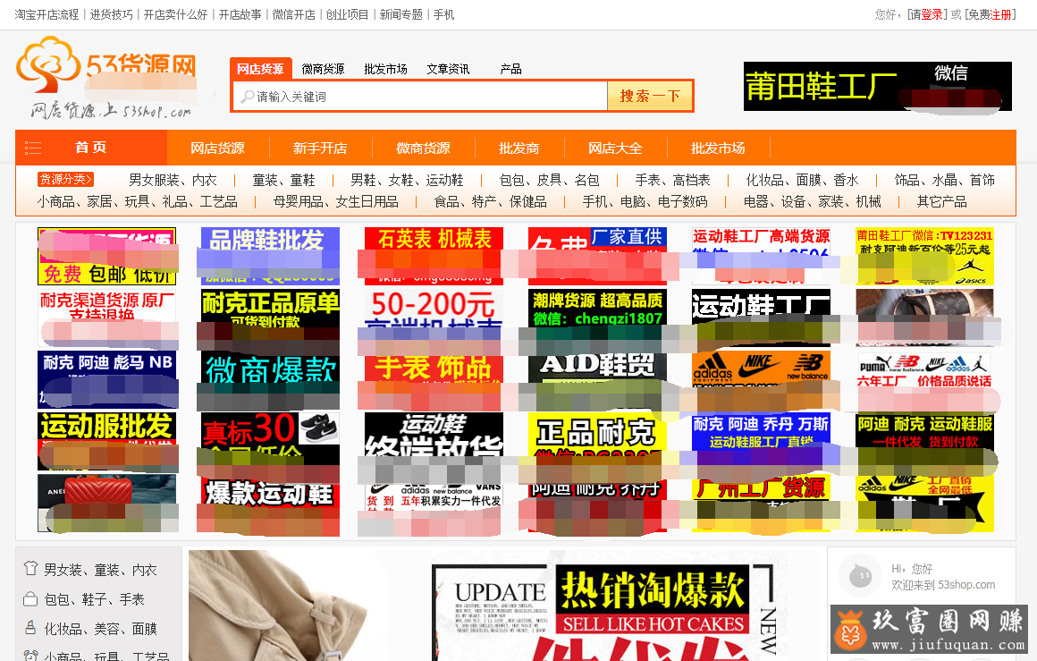The image size is (1037, 661).
Task: Click the 53货源网 cloud logo
Action: [x=105, y=78]
